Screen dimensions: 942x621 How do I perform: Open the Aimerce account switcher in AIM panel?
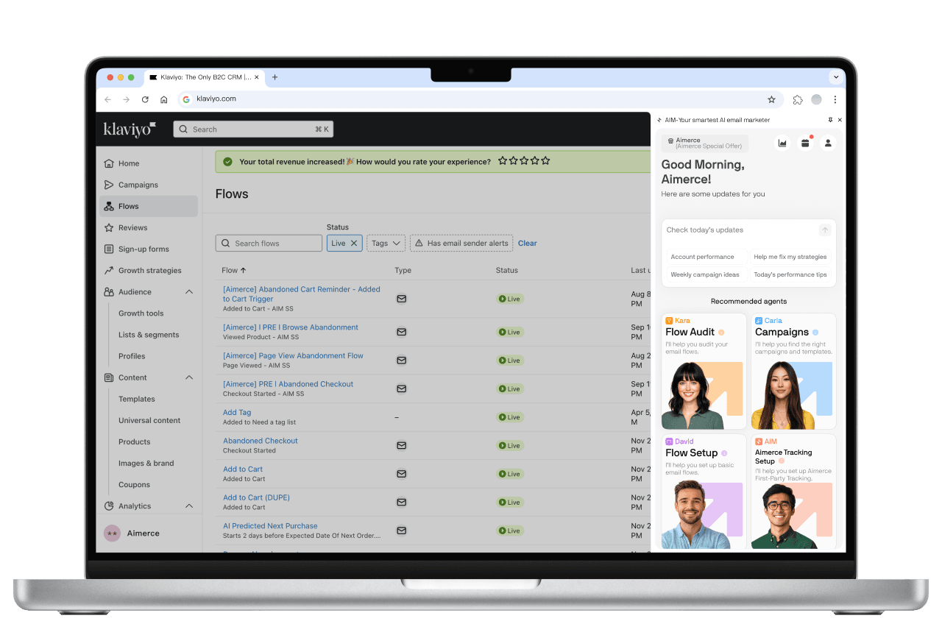click(704, 143)
